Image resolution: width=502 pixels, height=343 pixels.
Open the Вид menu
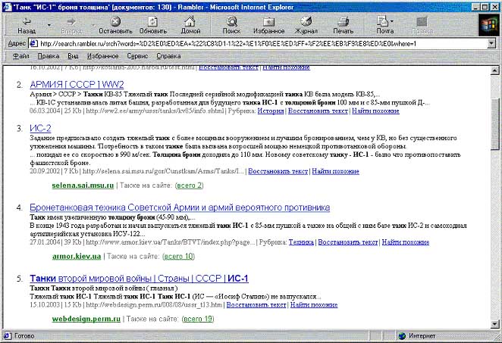tap(73, 56)
